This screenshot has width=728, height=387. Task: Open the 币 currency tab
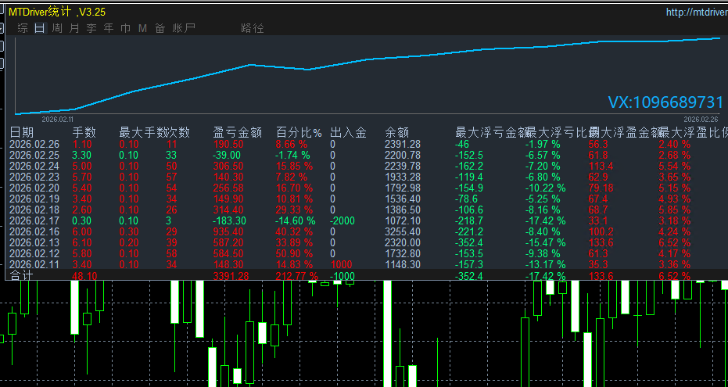pos(125,28)
